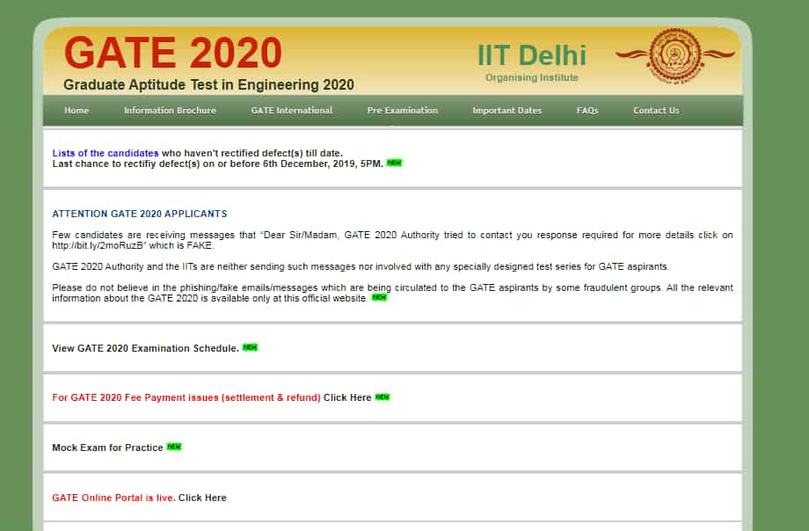Image resolution: width=809 pixels, height=531 pixels.
Task: Open the Contact Us page
Action: (x=655, y=110)
